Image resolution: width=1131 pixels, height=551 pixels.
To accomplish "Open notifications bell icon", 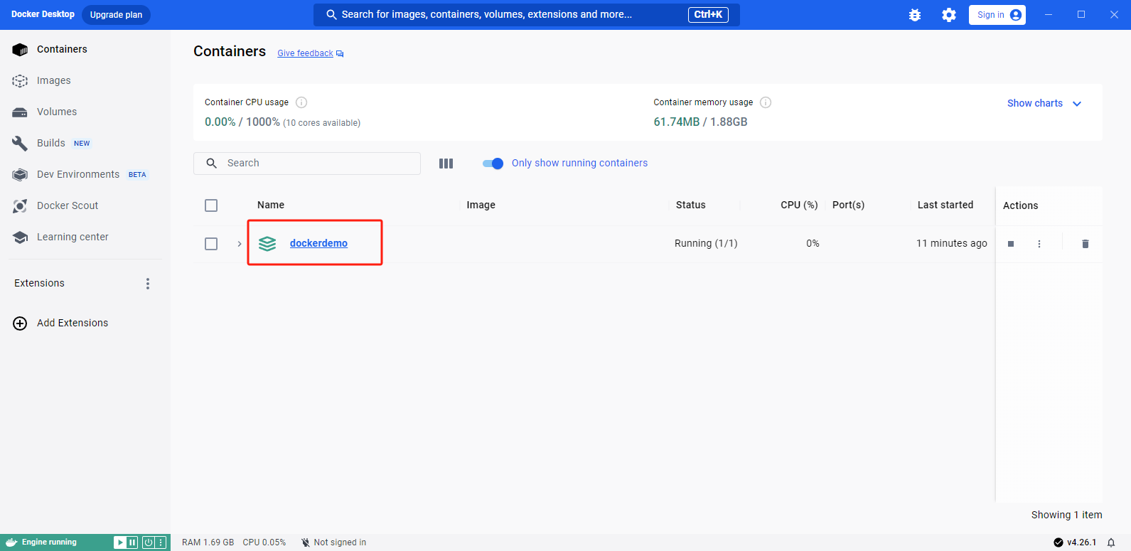I will (1111, 542).
